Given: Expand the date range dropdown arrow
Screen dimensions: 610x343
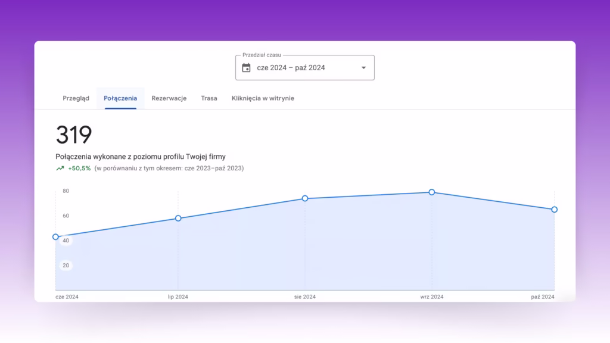Looking at the screenshot, I should tap(364, 68).
